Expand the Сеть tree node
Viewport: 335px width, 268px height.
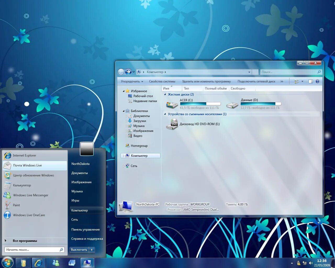(x=124, y=166)
